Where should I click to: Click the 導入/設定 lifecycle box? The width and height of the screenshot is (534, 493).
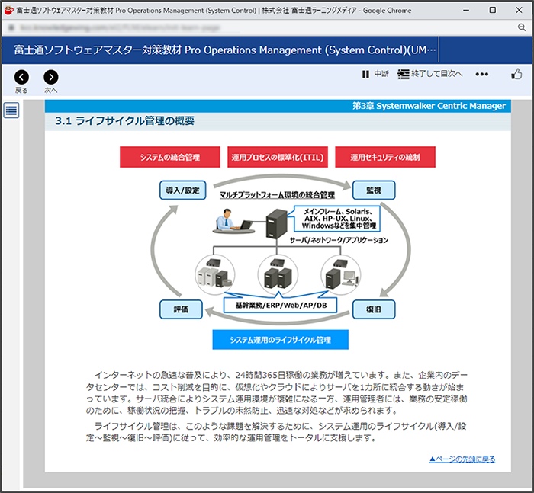click(183, 190)
